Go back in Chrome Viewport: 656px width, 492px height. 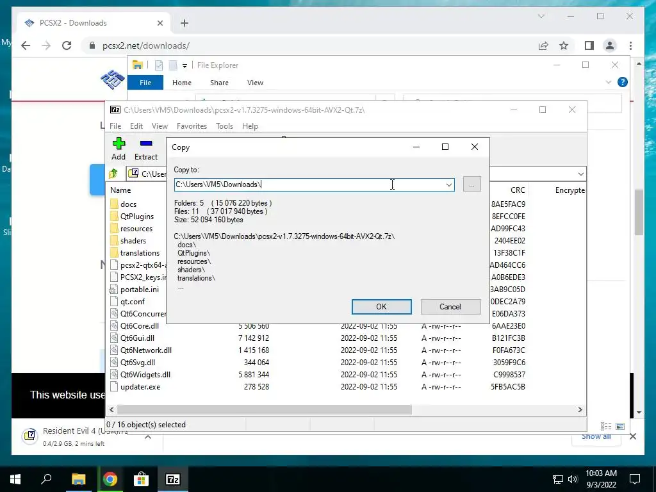coord(26,45)
